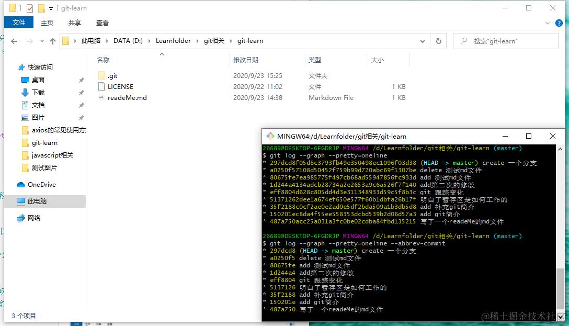Select 网络 in navigation pane
This screenshot has width=569, height=326.
pos(34,218)
